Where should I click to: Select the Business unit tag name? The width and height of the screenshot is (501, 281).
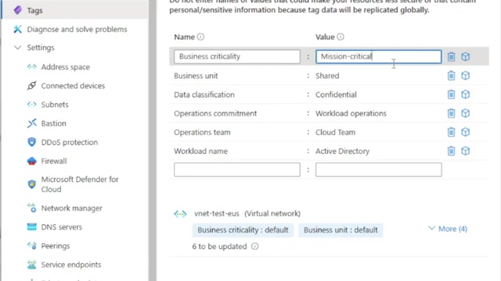(196, 76)
